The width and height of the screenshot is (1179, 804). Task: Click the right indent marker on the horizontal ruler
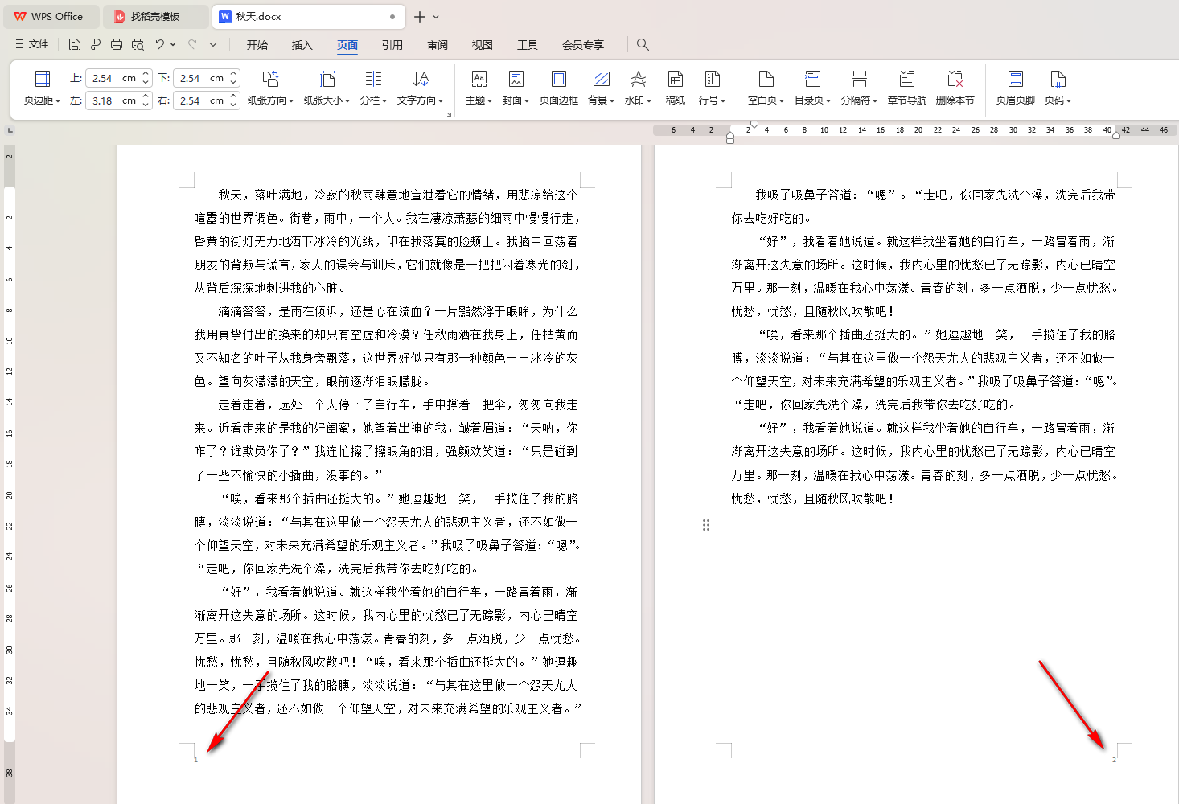[1116, 135]
